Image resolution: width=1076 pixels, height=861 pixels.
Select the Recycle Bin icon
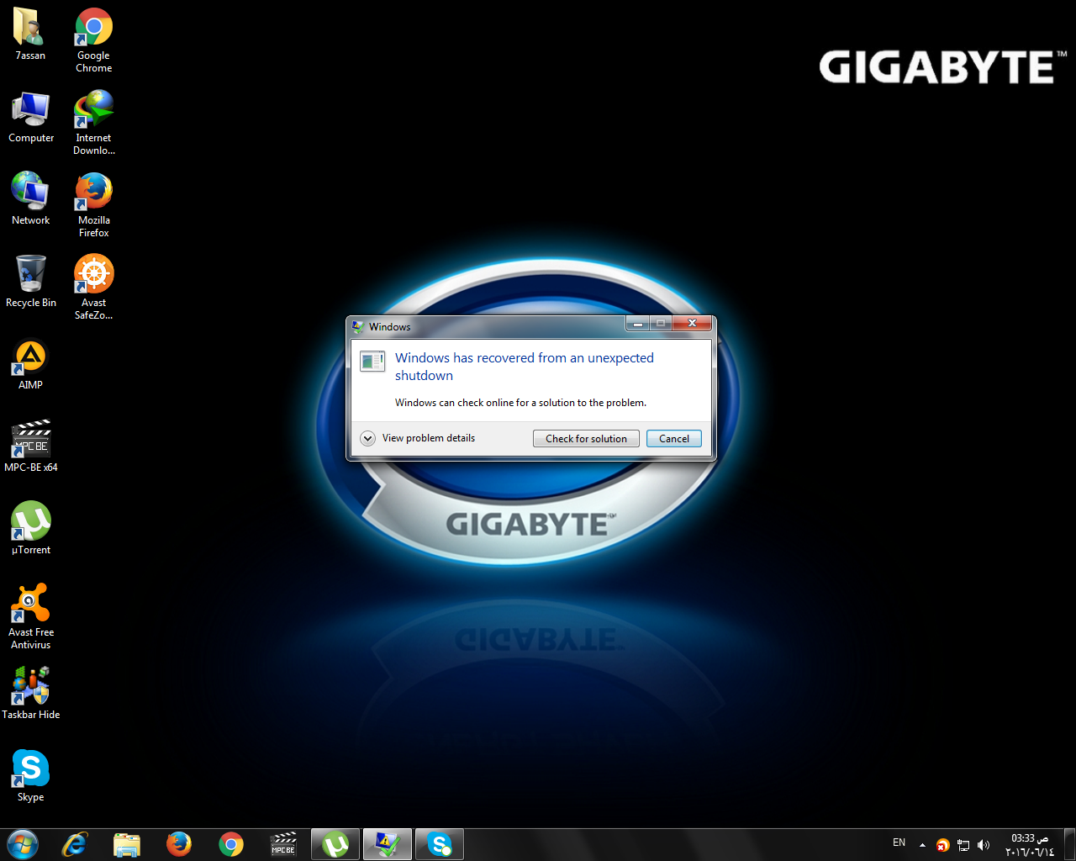click(31, 281)
